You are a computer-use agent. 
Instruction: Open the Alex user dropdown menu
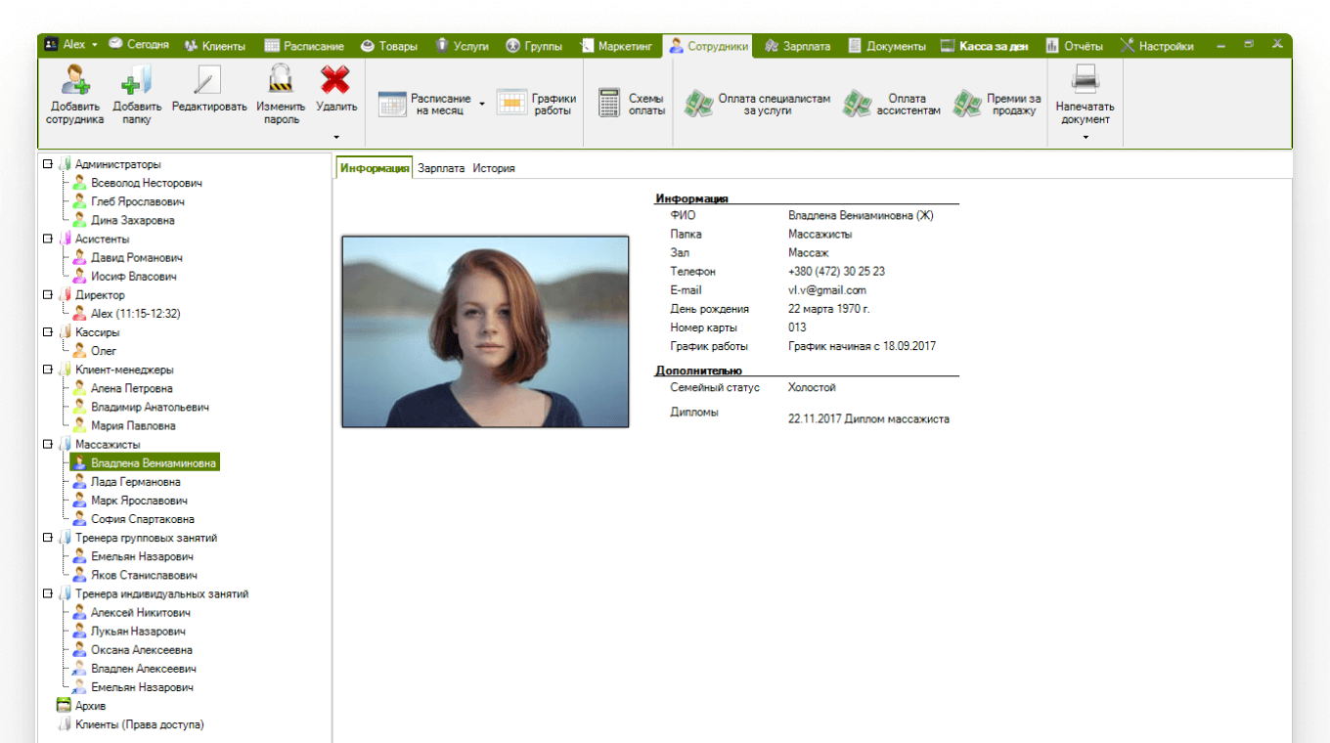pyautogui.click(x=95, y=46)
